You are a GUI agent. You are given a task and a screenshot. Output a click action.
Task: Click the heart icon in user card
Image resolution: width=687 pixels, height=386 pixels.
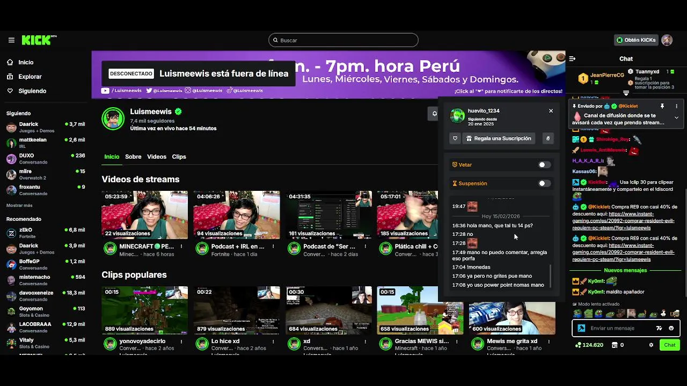tap(455, 138)
